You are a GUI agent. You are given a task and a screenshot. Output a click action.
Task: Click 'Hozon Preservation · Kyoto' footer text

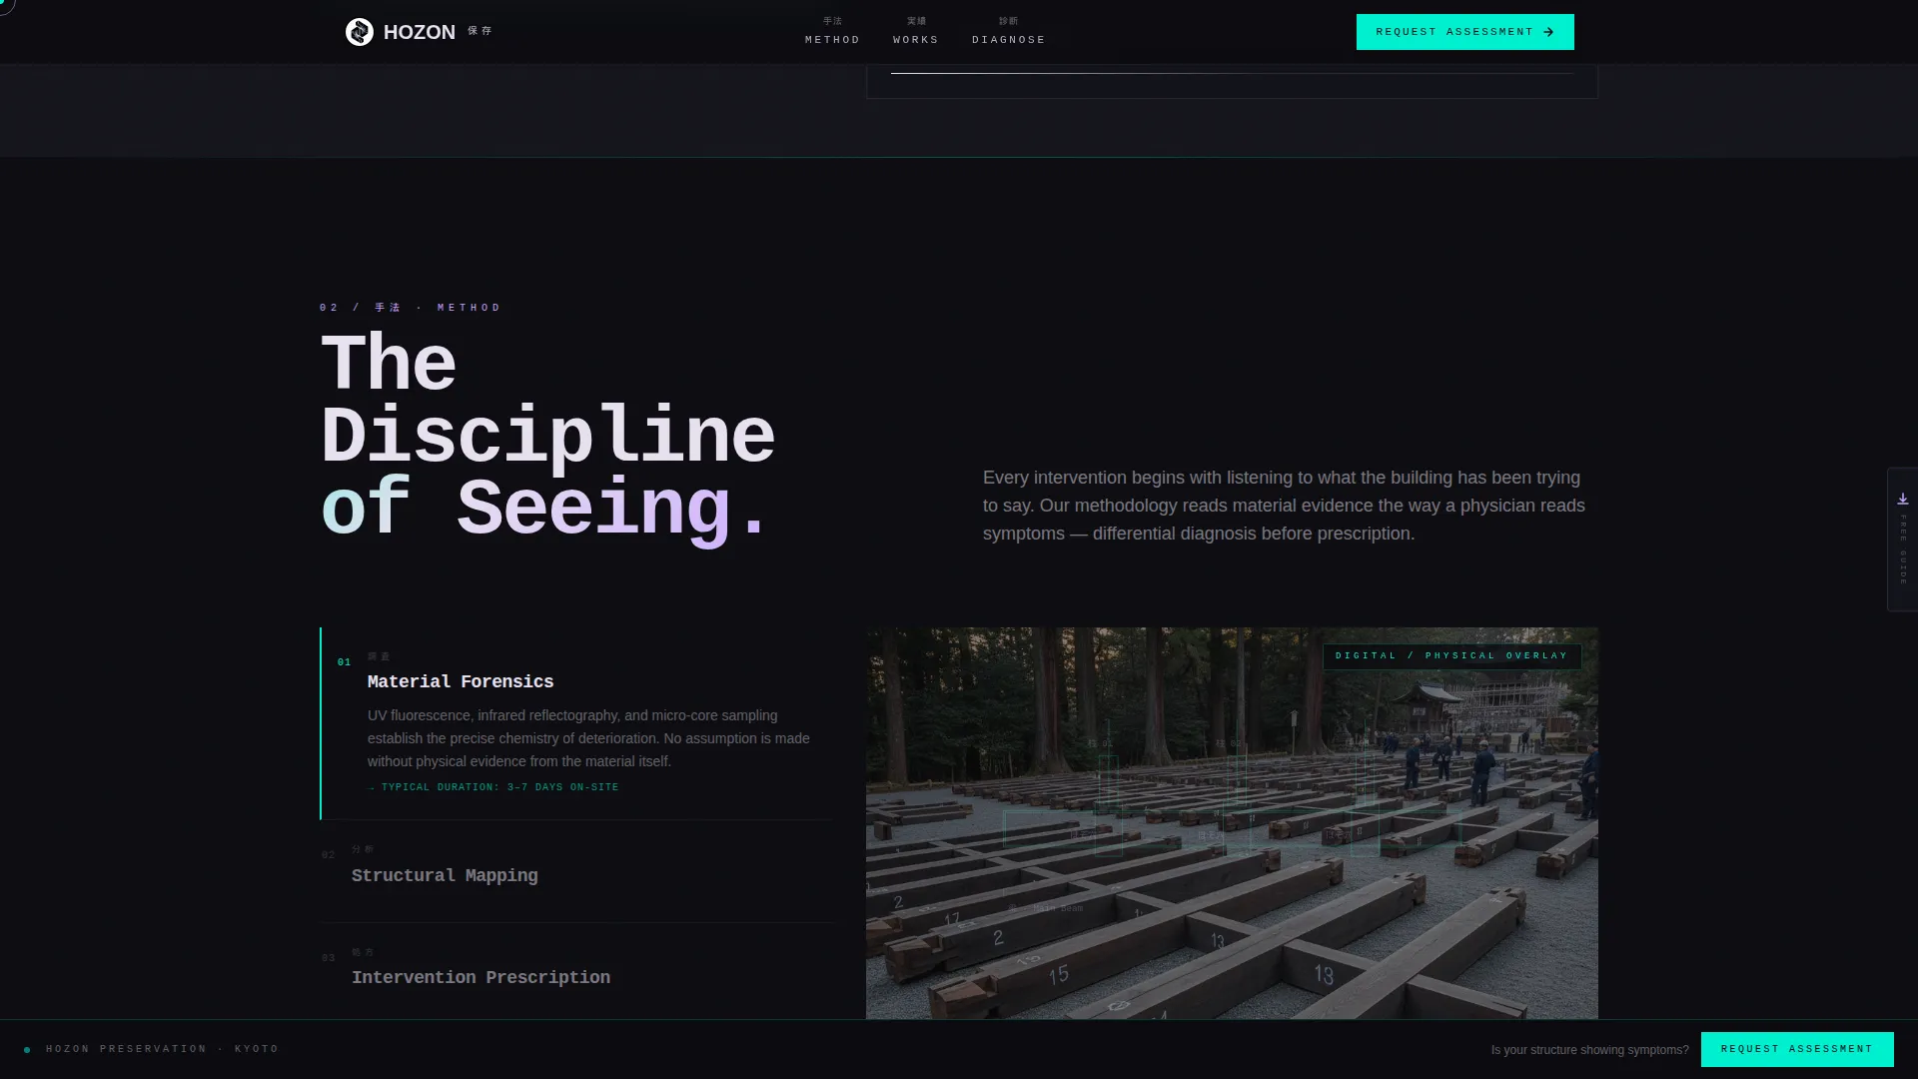pos(162,1049)
